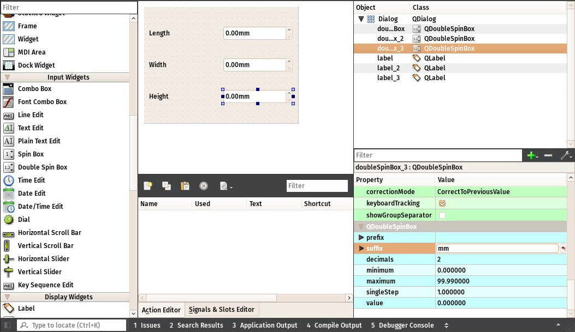The height and width of the screenshot is (332, 575).
Task: Increment the Height spin box with its up arrow
Action: pos(289,93)
